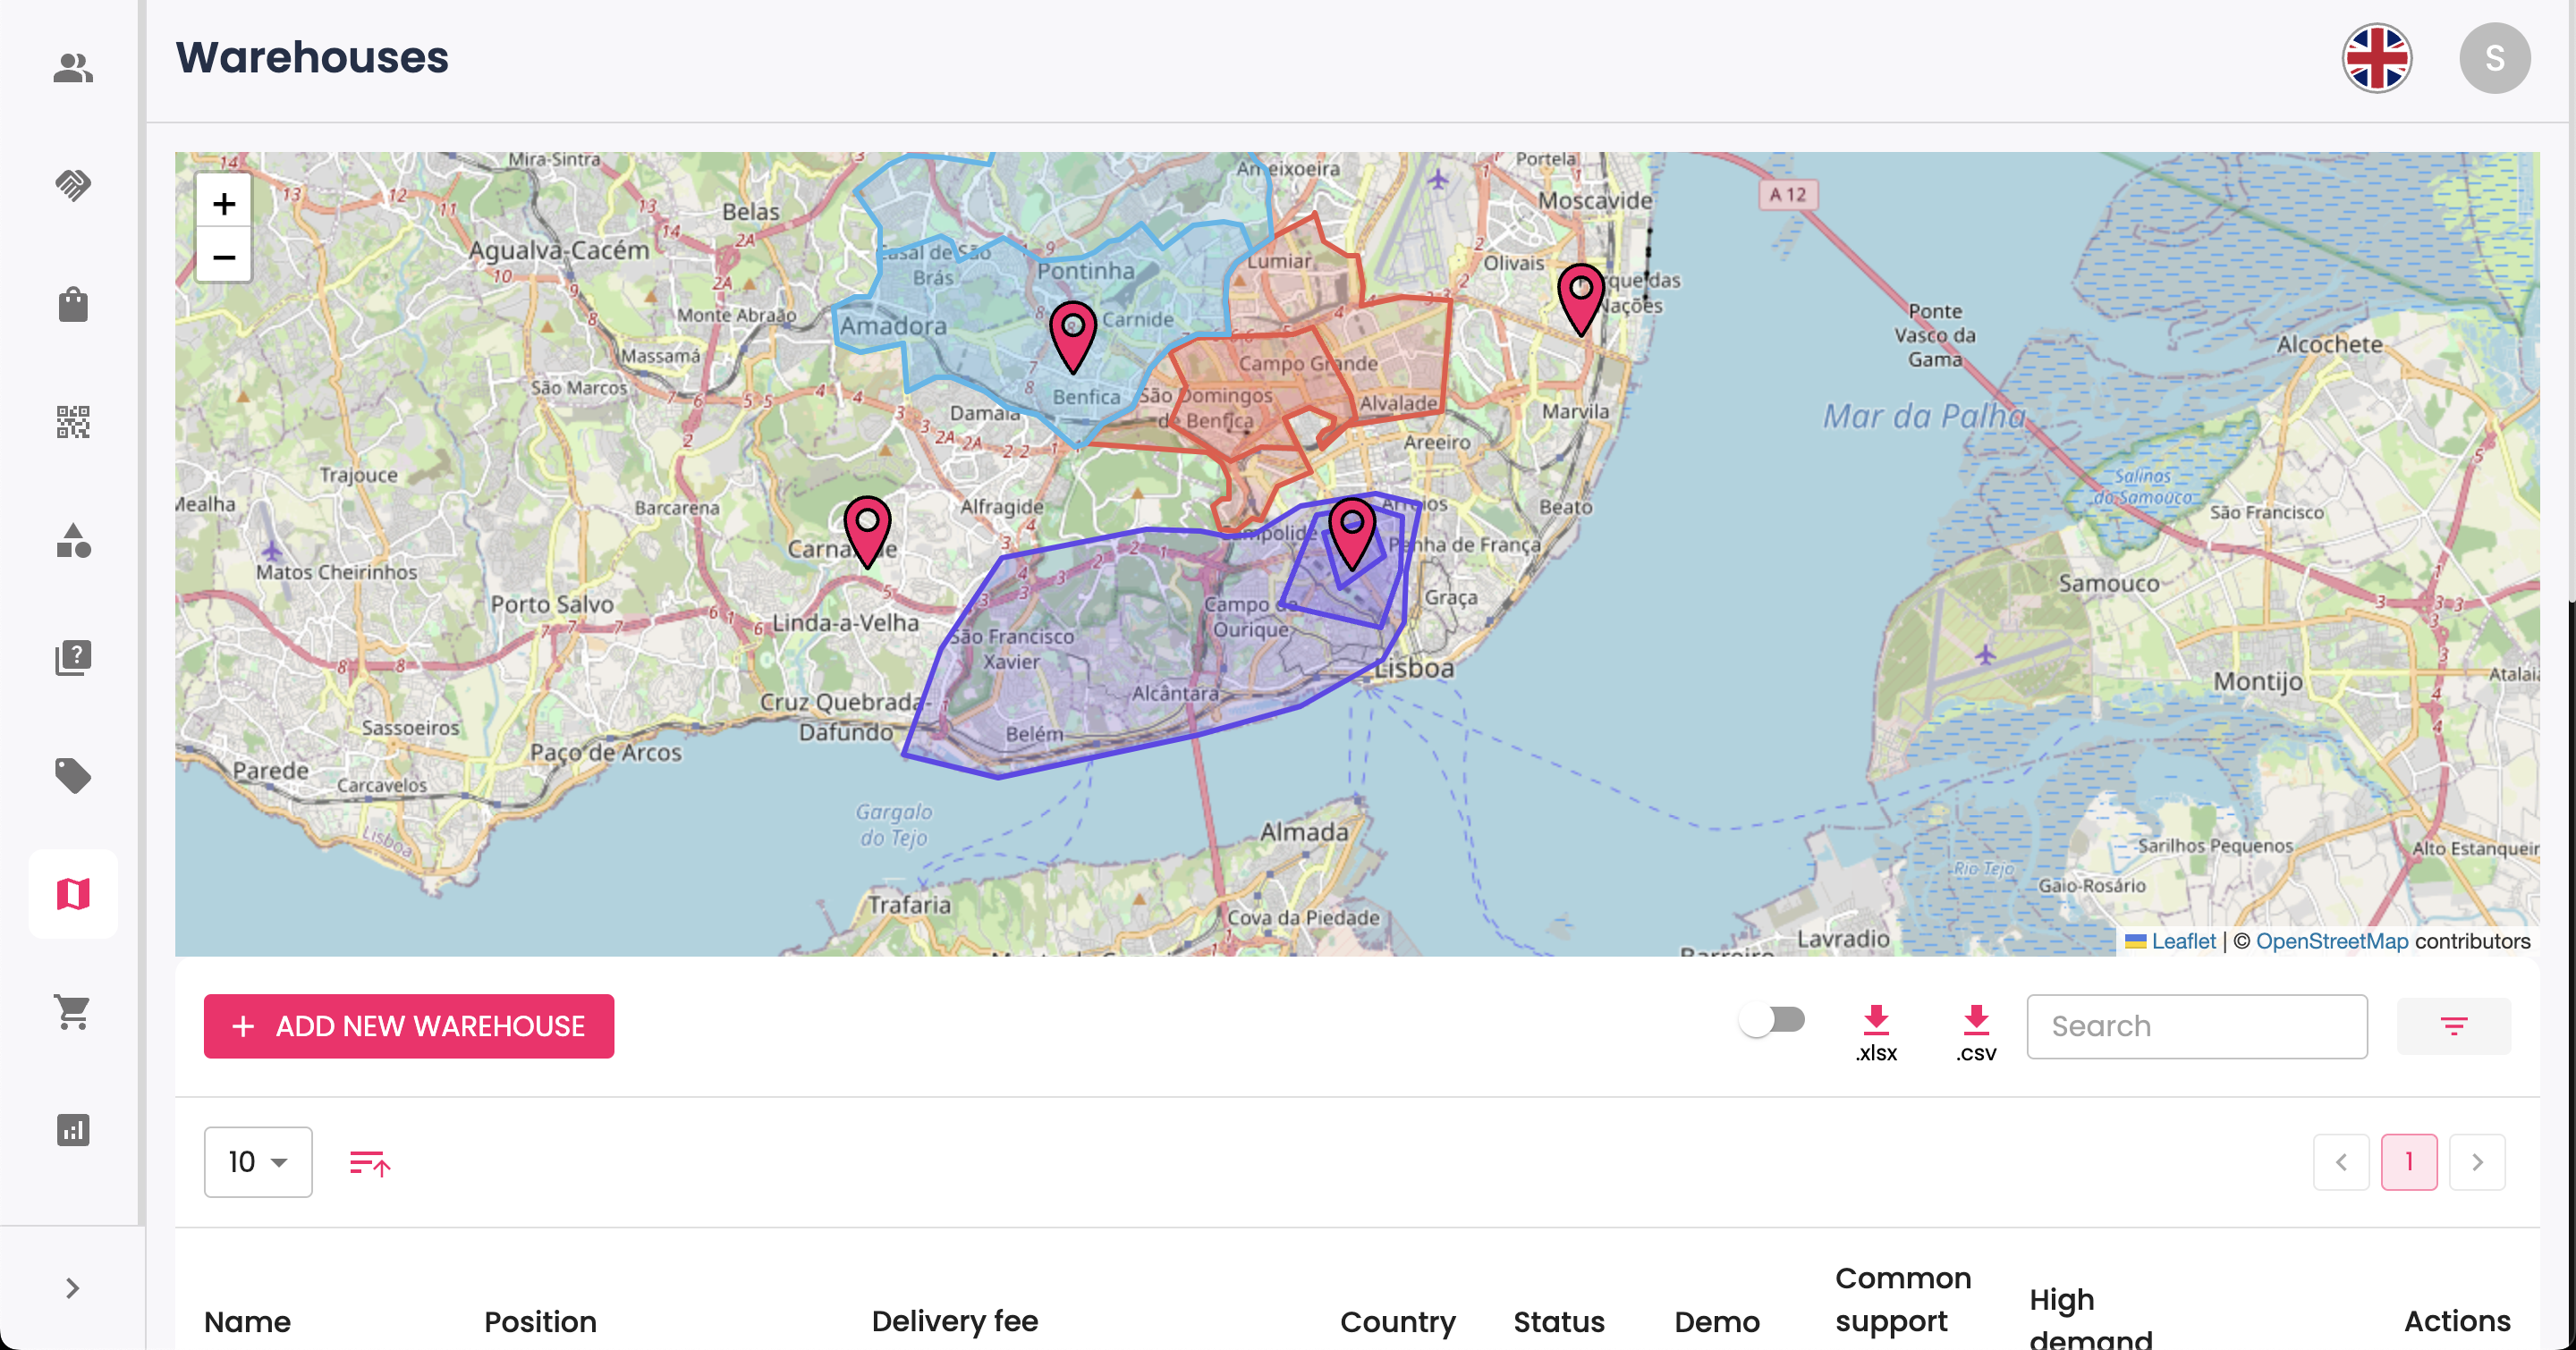Click the warehouse Search input field

[2196, 1026]
